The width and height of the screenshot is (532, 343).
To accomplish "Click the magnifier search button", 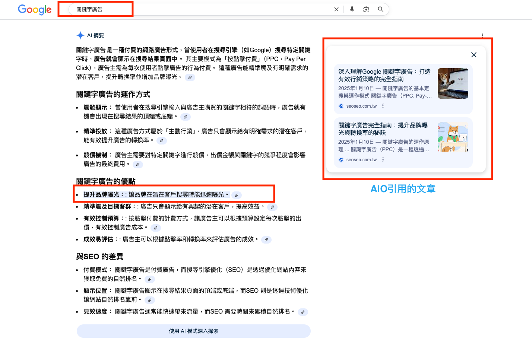I will (x=380, y=9).
